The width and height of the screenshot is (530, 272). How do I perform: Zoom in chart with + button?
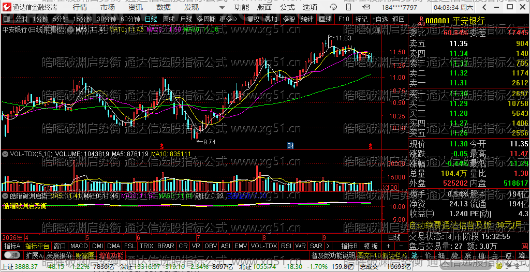tap(388, 246)
